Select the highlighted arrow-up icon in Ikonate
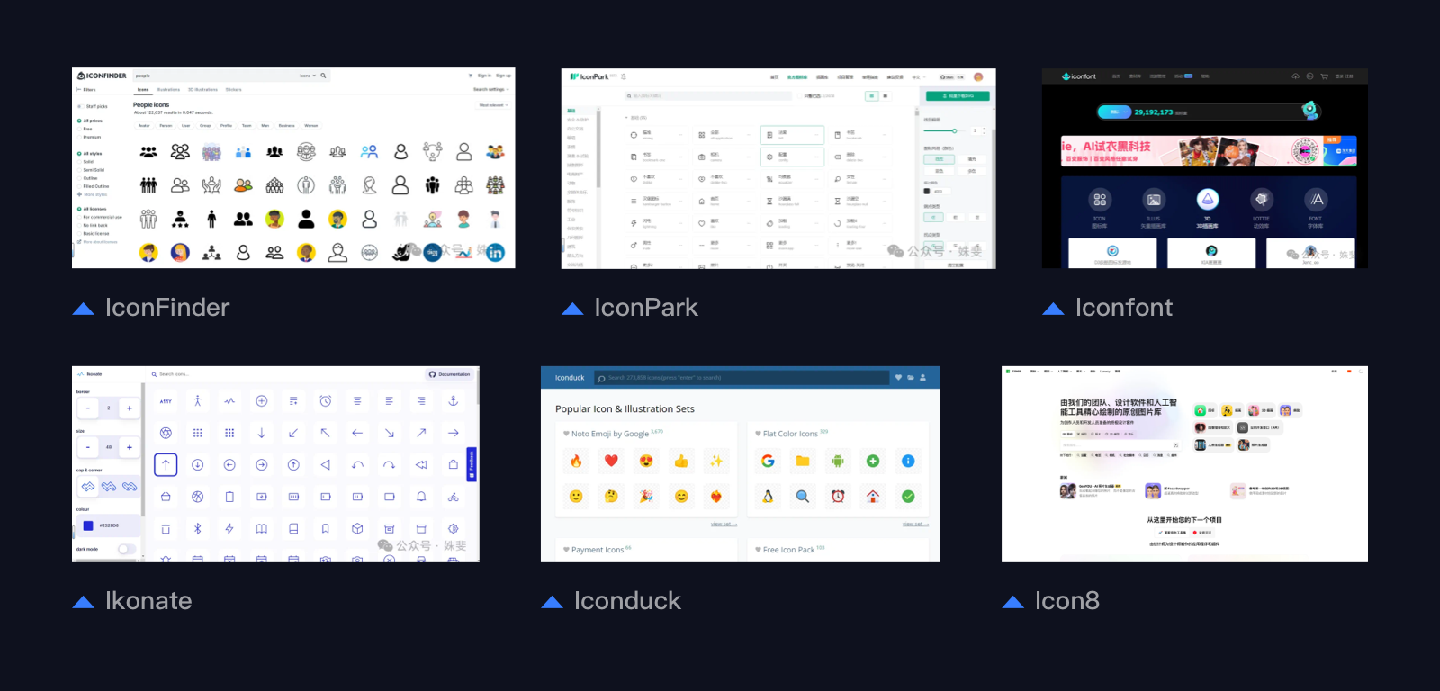This screenshot has width=1440, height=691. [166, 464]
